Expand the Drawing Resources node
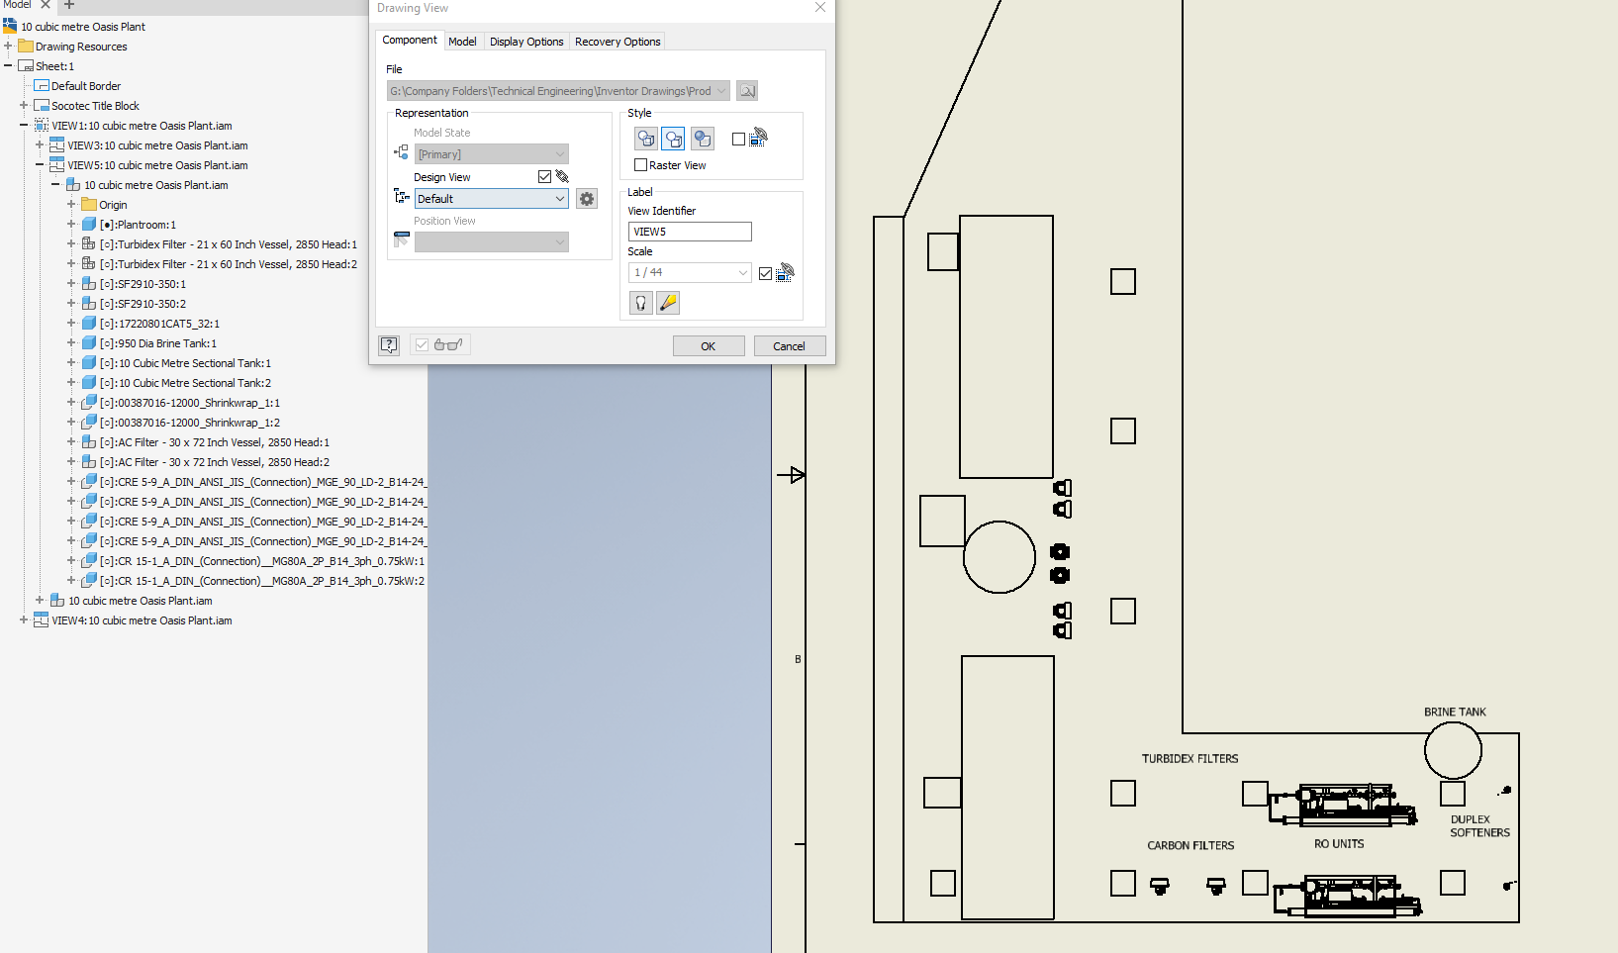The width and height of the screenshot is (1618, 953). pos(8,47)
